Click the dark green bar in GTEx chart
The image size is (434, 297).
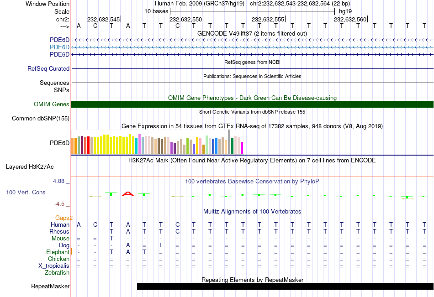pyautogui.click(x=233, y=146)
